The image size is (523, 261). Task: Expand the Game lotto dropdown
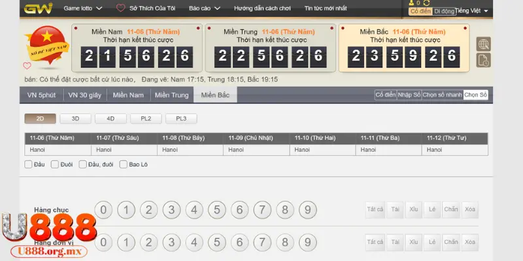coord(83,8)
